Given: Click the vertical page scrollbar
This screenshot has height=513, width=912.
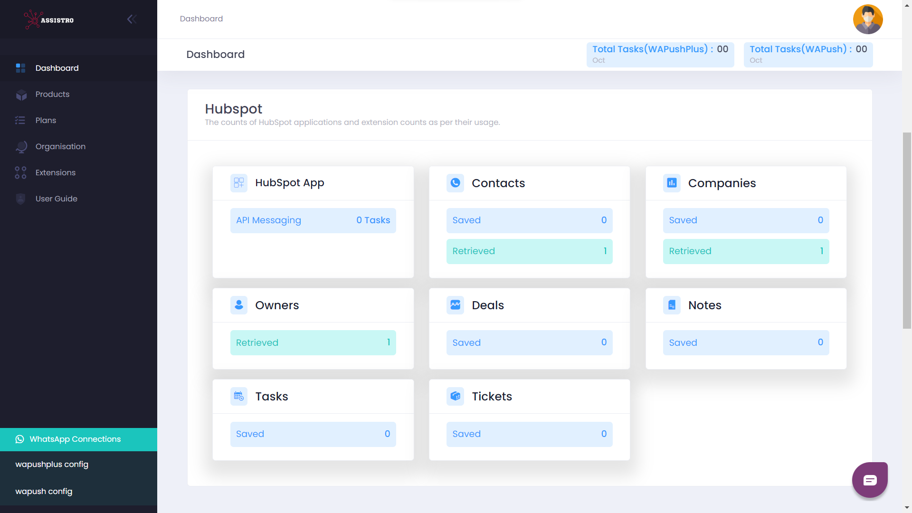Looking at the screenshot, I should 907,230.
